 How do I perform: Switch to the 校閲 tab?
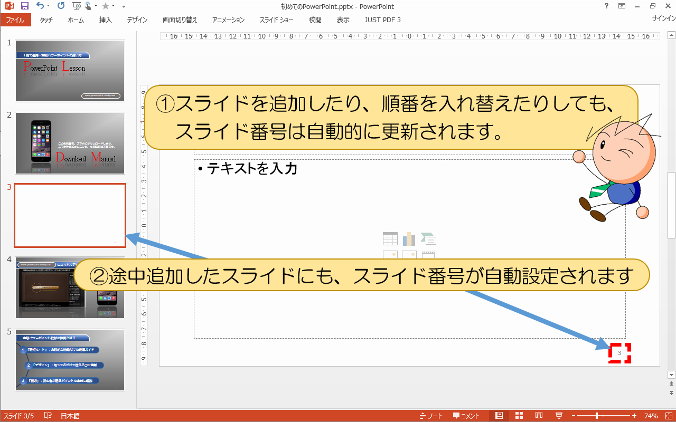pyautogui.click(x=315, y=20)
